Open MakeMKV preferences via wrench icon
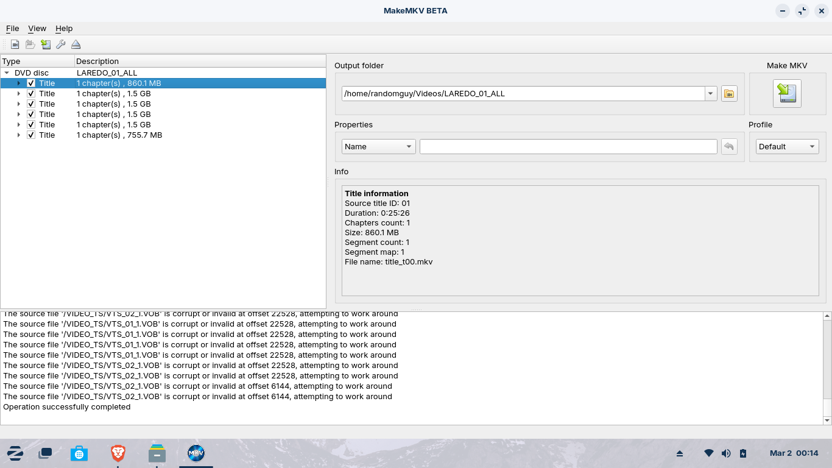 pyautogui.click(x=60, y=44)
